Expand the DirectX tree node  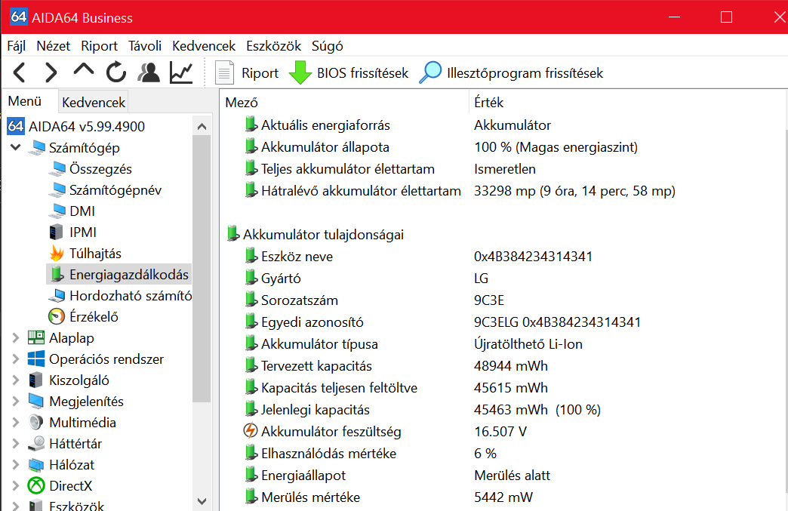(x=16, y=486)
